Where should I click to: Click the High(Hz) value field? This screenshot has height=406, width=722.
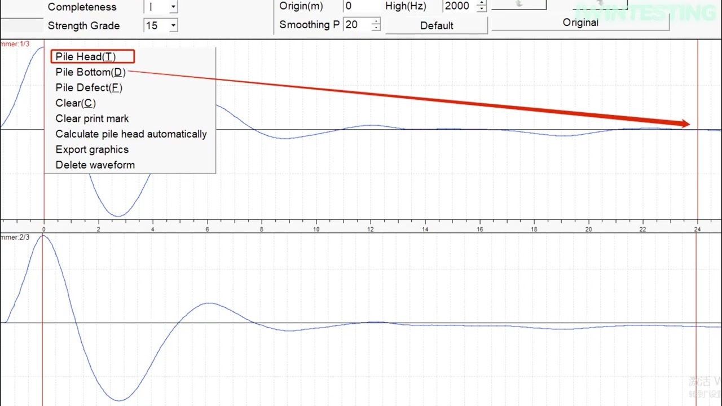[x=459, y=6]
